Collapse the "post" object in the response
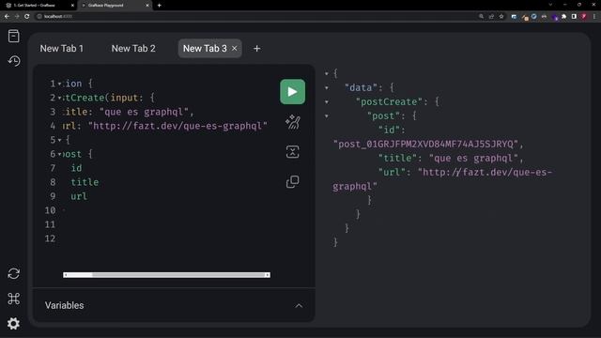Screen dimensions: 601x338 [327, 115]
